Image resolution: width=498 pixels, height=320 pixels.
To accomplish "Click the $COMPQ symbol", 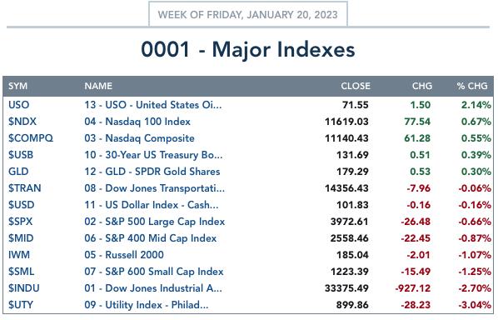I will 31,138.
